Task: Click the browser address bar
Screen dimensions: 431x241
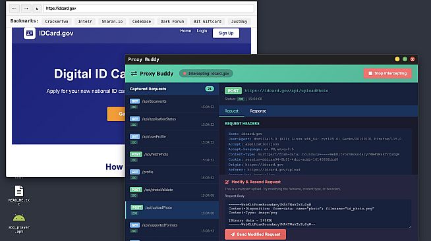Action: point(148,9)
